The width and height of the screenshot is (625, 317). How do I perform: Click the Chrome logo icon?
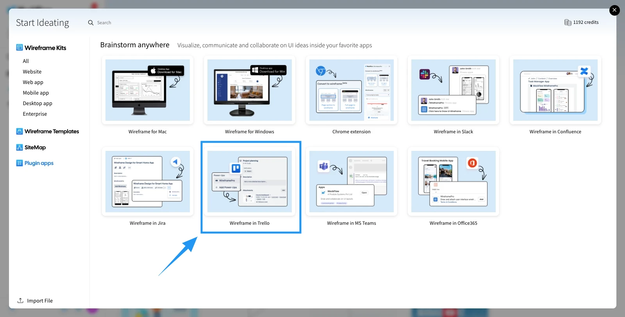pyautogui.click(x=321, y=71)
